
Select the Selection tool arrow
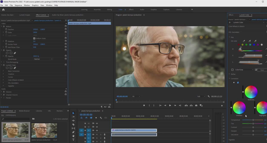[x=73, y=113]
